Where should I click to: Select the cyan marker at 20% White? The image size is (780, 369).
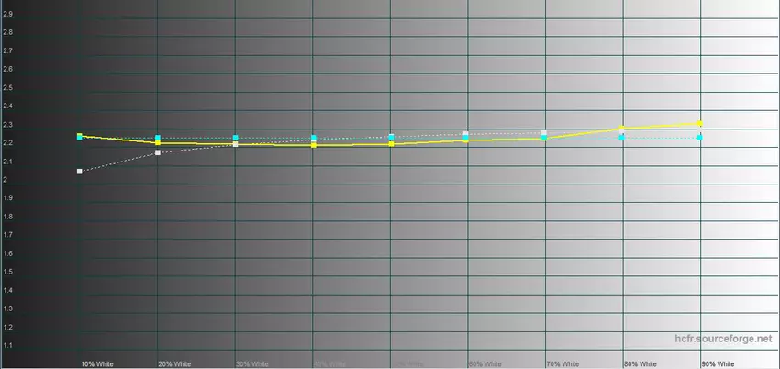158,138
